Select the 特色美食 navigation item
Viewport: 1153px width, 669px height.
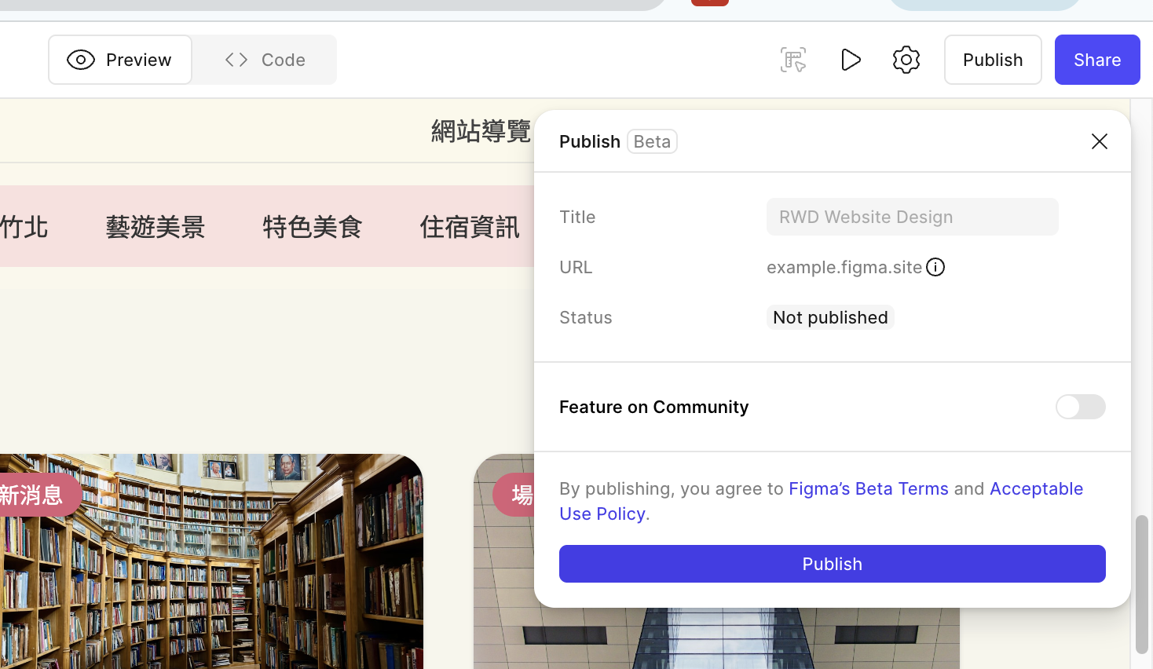(313, 227)
